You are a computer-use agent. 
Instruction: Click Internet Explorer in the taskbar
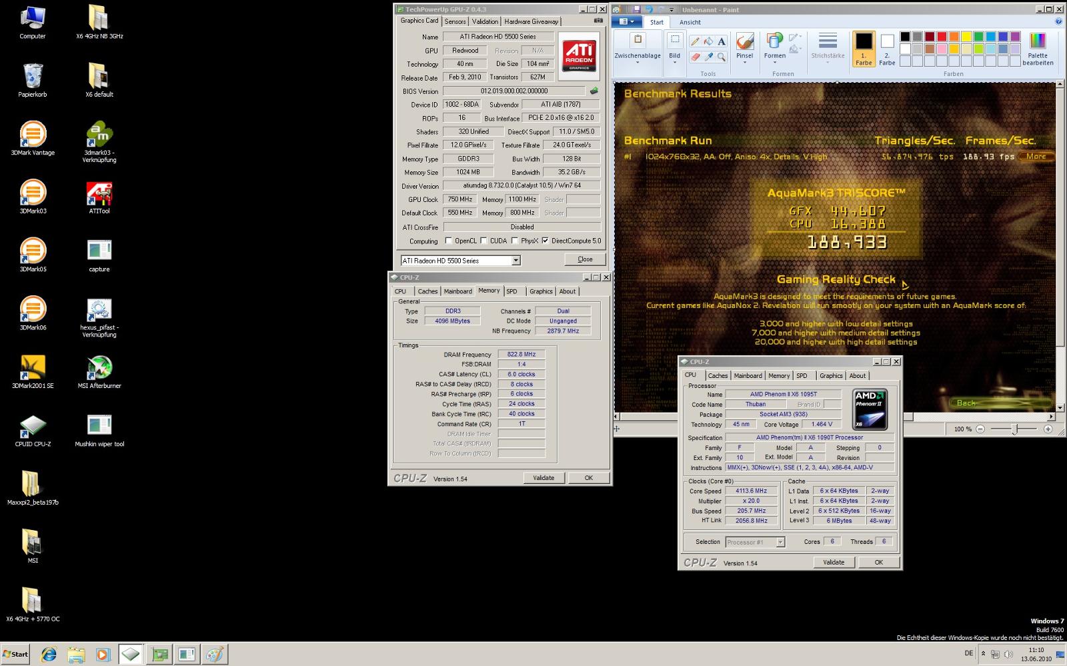pos(49,655)
